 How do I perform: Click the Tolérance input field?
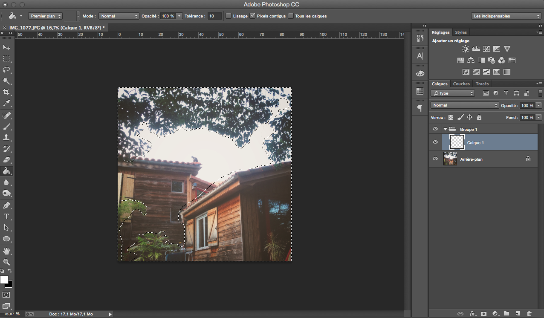pyautogui.click(x=214, y=16)
